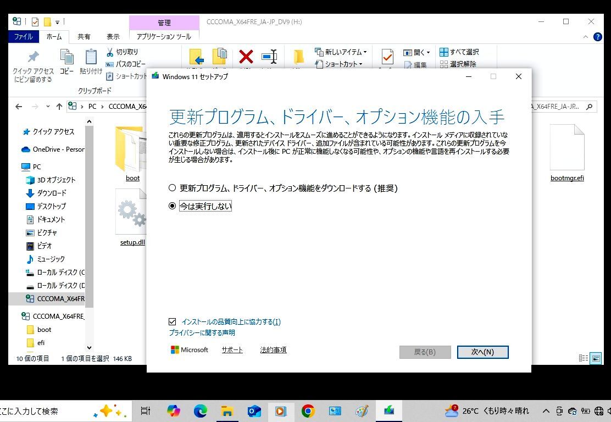The width and height of the screenshot is (611, 422).
Task: Click the search magnifier in Explorer
Action: [589, 107]
